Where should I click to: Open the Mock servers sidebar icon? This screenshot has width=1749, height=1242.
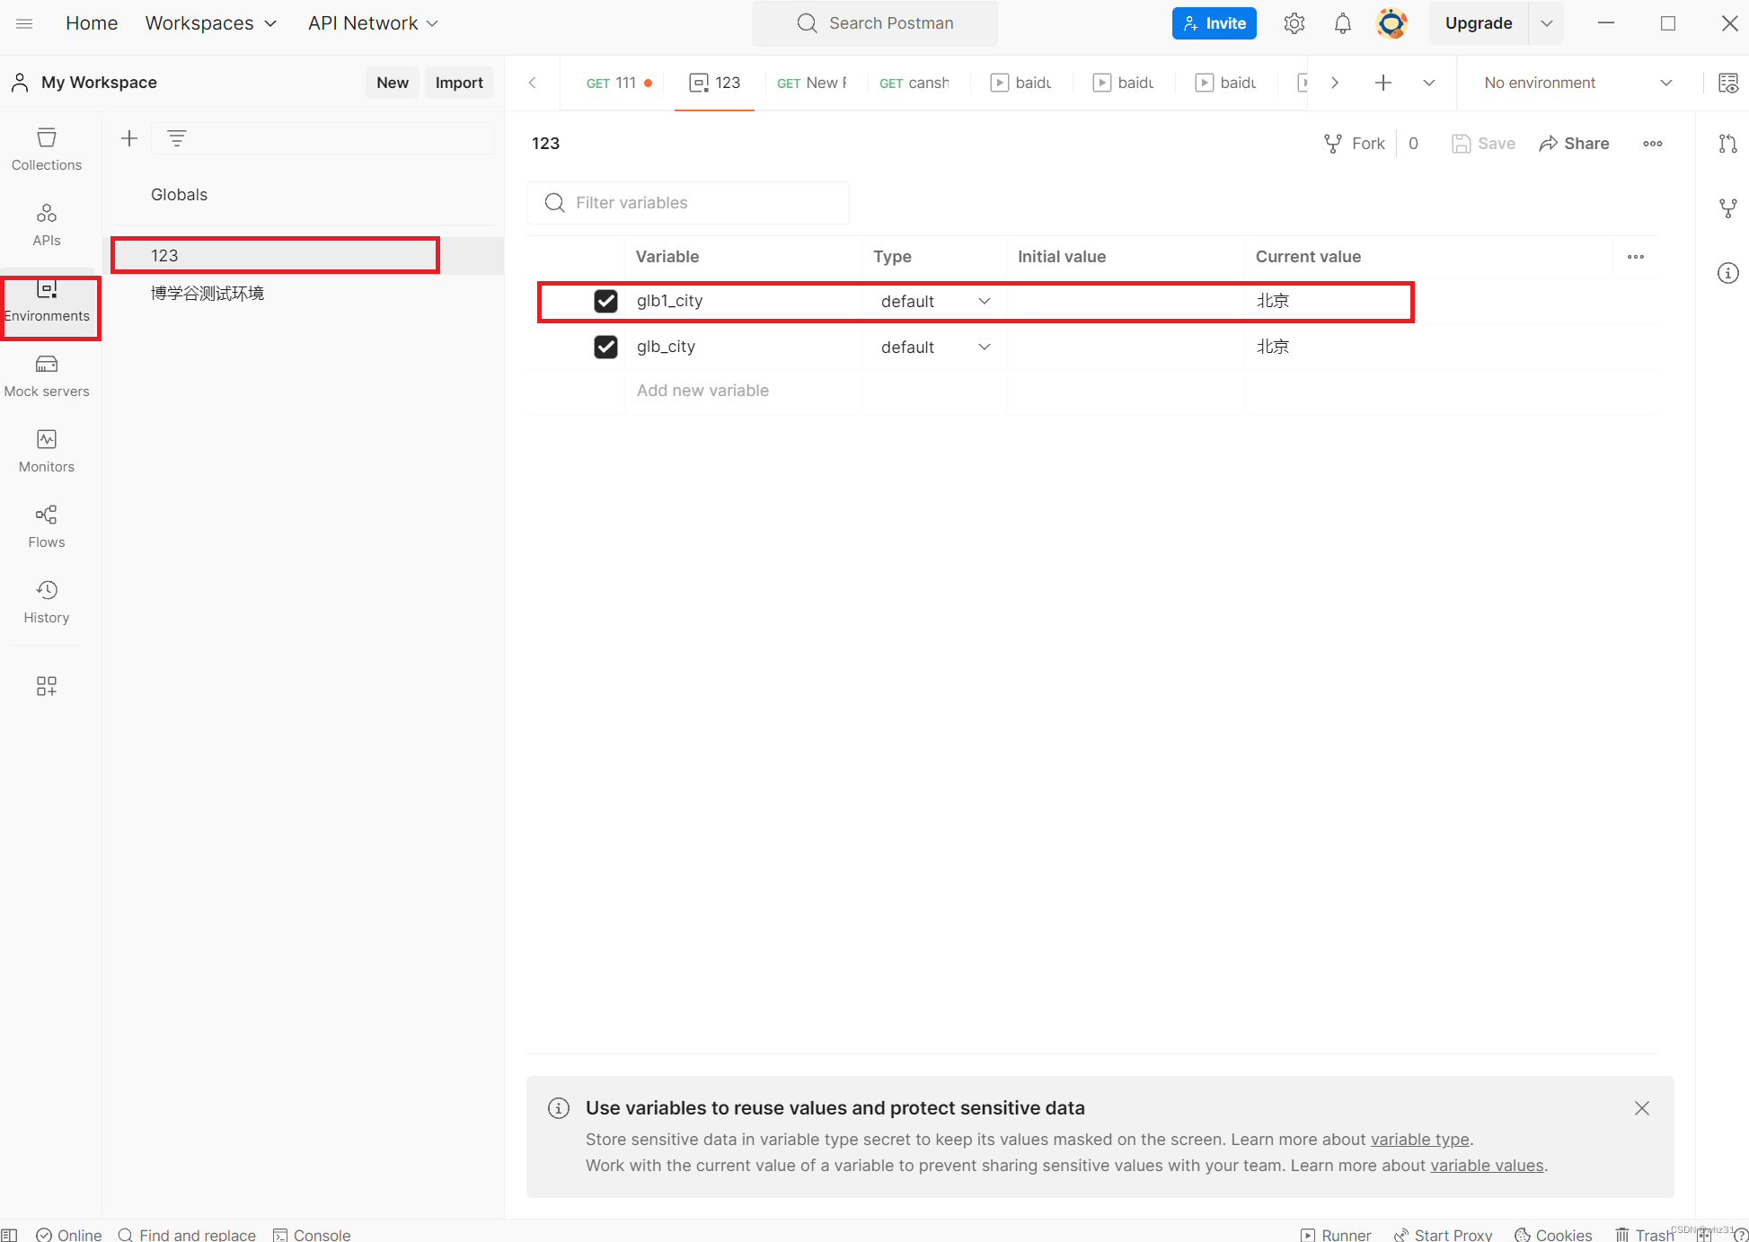(47, 375)
